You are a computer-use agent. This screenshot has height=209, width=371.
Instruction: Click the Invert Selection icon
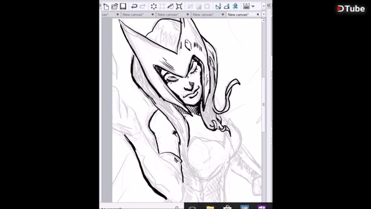coord(199,6)
